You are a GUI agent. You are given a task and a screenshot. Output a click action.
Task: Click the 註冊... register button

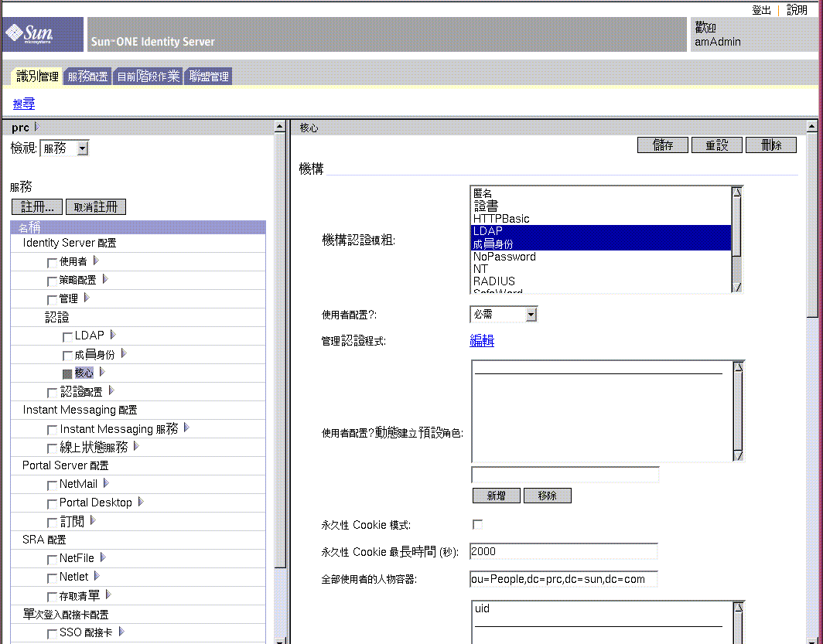(37, 206)
